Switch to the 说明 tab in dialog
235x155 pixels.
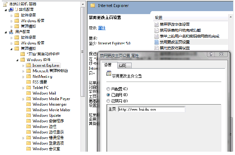[122, 65]
